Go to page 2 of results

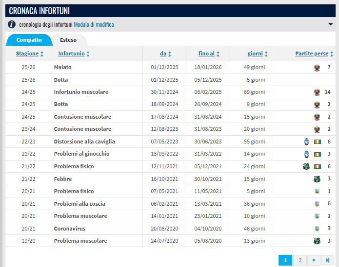point(300,260)
